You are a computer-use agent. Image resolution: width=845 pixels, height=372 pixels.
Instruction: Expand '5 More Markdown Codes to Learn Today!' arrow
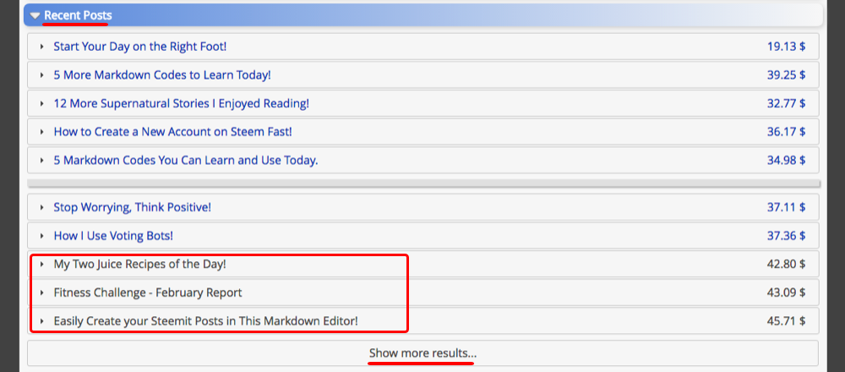[41, 75]
